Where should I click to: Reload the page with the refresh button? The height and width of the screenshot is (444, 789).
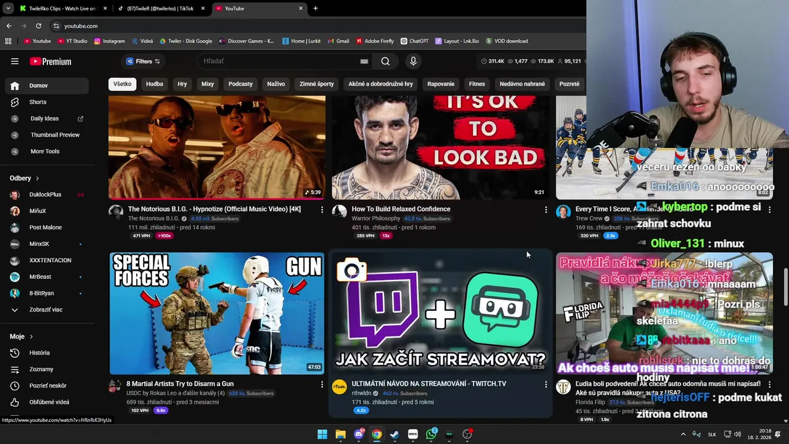pos(38,26)
